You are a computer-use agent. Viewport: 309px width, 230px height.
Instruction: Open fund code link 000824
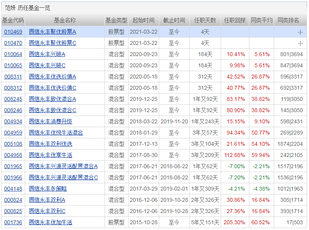point(13,200)
